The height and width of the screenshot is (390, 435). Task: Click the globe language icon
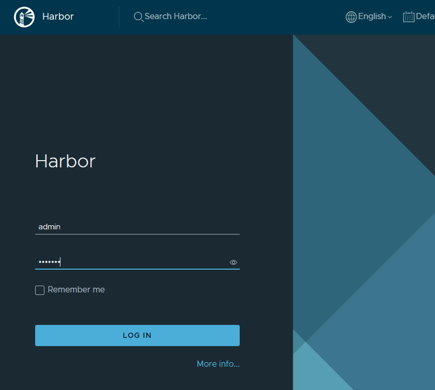(x=351, y=17)
